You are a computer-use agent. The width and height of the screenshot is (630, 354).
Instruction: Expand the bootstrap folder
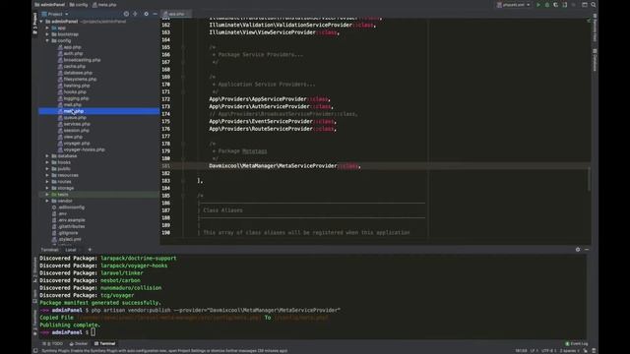coord(47,34)
